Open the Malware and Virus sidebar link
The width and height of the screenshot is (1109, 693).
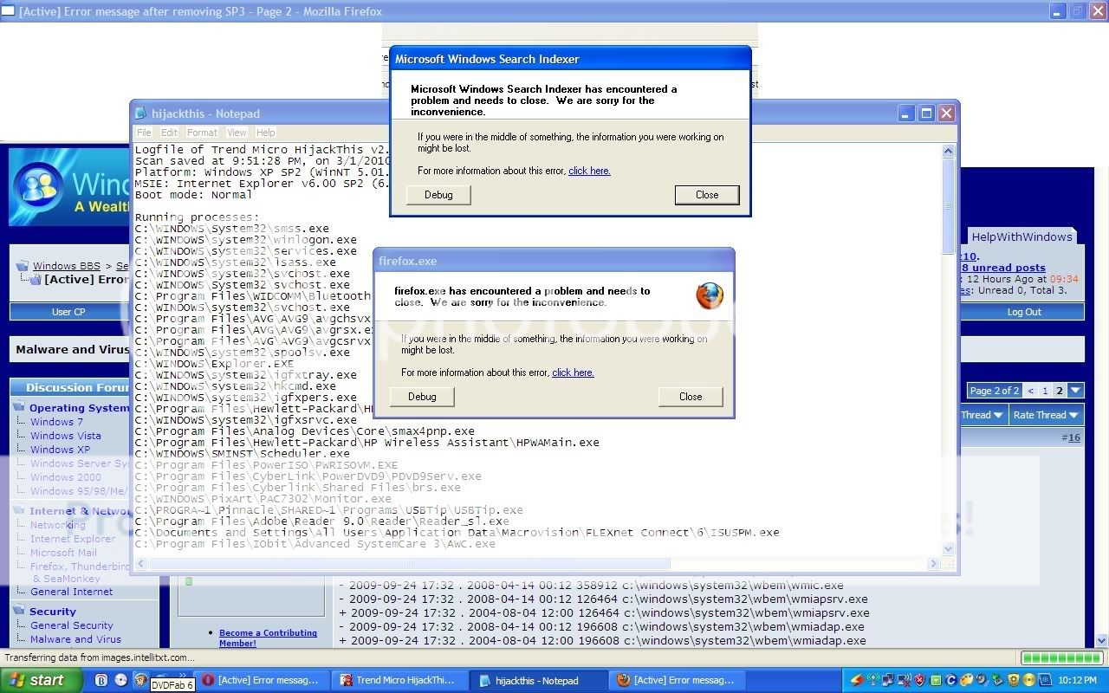76,639
